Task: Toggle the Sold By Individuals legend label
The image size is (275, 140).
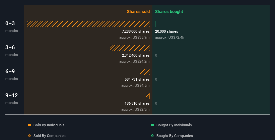Action: click(x=49, y=125)
